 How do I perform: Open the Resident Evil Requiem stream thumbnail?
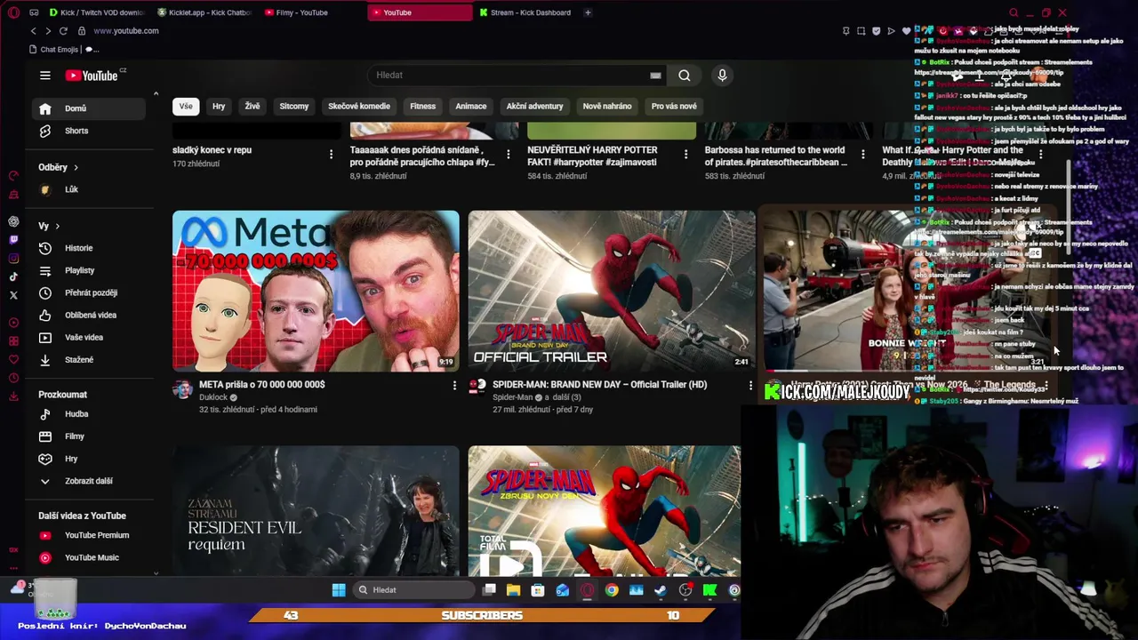click(316, 511)
